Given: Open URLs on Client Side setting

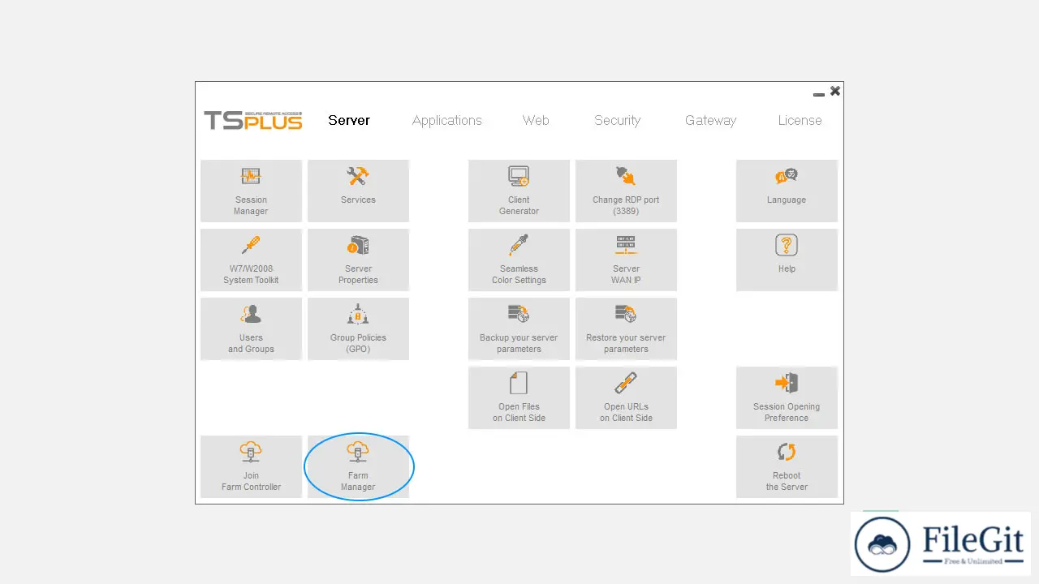Looking at the screenshot, I should pos(626,397).
